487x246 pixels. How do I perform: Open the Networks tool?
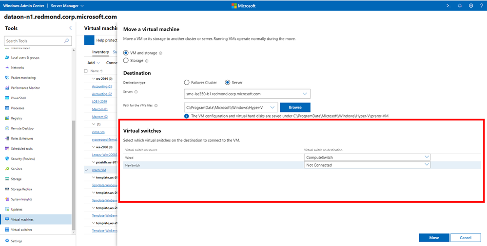(x=18, y=68)
